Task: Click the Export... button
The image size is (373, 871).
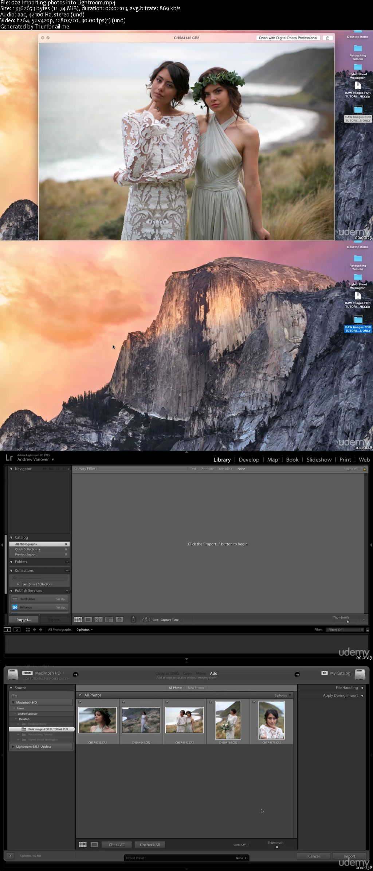Action: point(55,620)
